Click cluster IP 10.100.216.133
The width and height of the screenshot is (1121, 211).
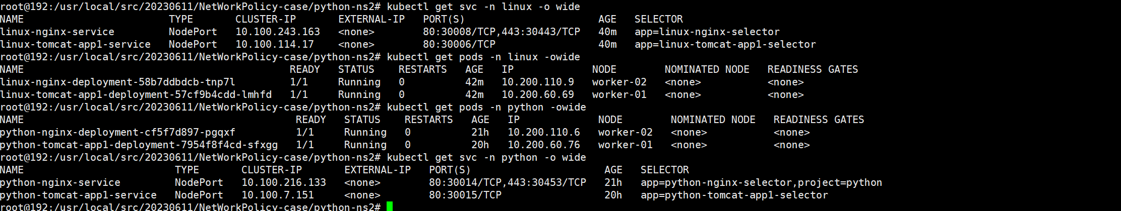[x=283, y=182]
